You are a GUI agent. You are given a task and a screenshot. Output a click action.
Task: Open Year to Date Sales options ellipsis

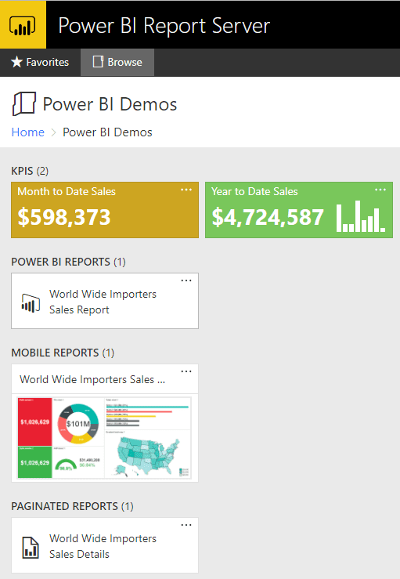380,190
